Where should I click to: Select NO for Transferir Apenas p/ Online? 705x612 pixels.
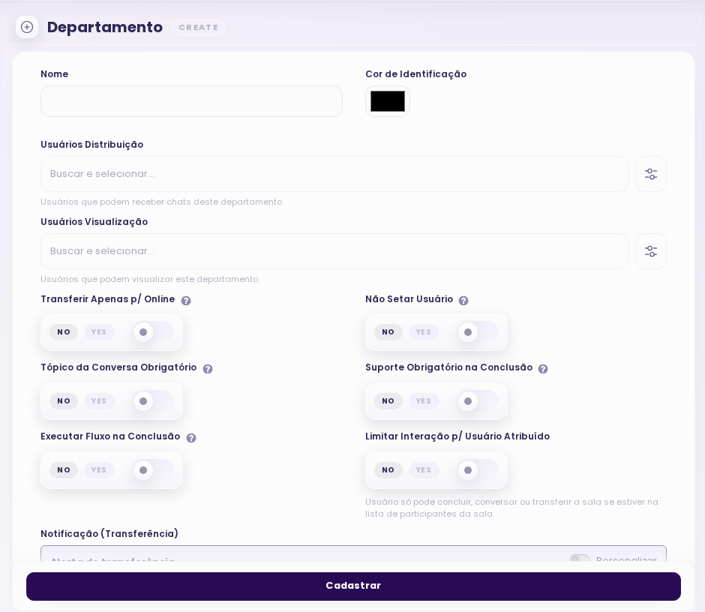click(x=64, y=332)
